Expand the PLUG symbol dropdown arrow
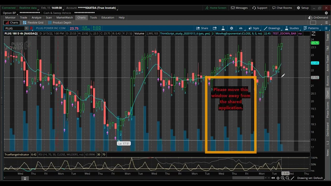The width and height of the screenshot is (331, 186). pyautogui.click(x=26, y=28)
